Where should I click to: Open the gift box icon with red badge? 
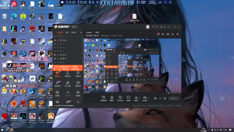coord(158,34)
